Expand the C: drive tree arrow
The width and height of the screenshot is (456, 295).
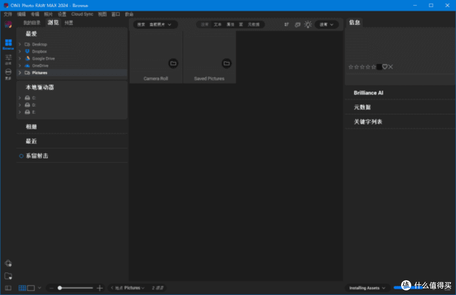(20, 98)
